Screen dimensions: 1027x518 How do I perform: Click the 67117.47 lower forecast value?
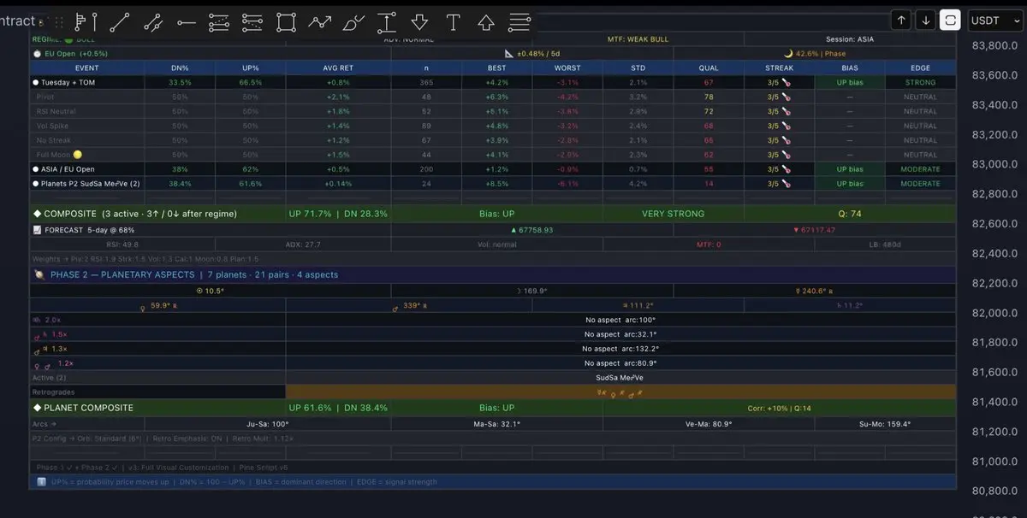coord(814,230)
